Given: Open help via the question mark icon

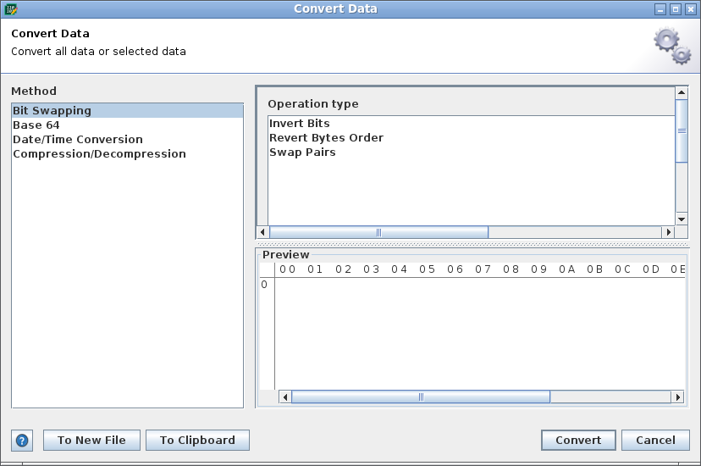Looking at the screenshot, I should pos(22,441).
